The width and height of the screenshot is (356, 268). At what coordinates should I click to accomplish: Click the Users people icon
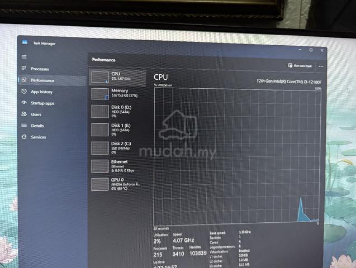click(x=24, y=114)
